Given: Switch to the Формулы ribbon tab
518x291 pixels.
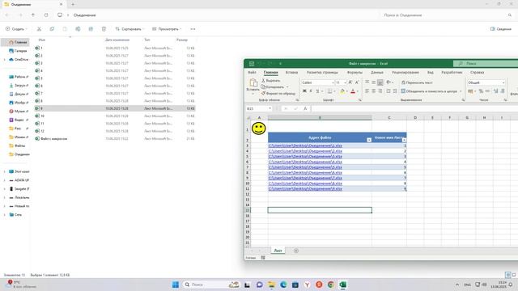Looking at the screenshot, I should click(355, 72).
